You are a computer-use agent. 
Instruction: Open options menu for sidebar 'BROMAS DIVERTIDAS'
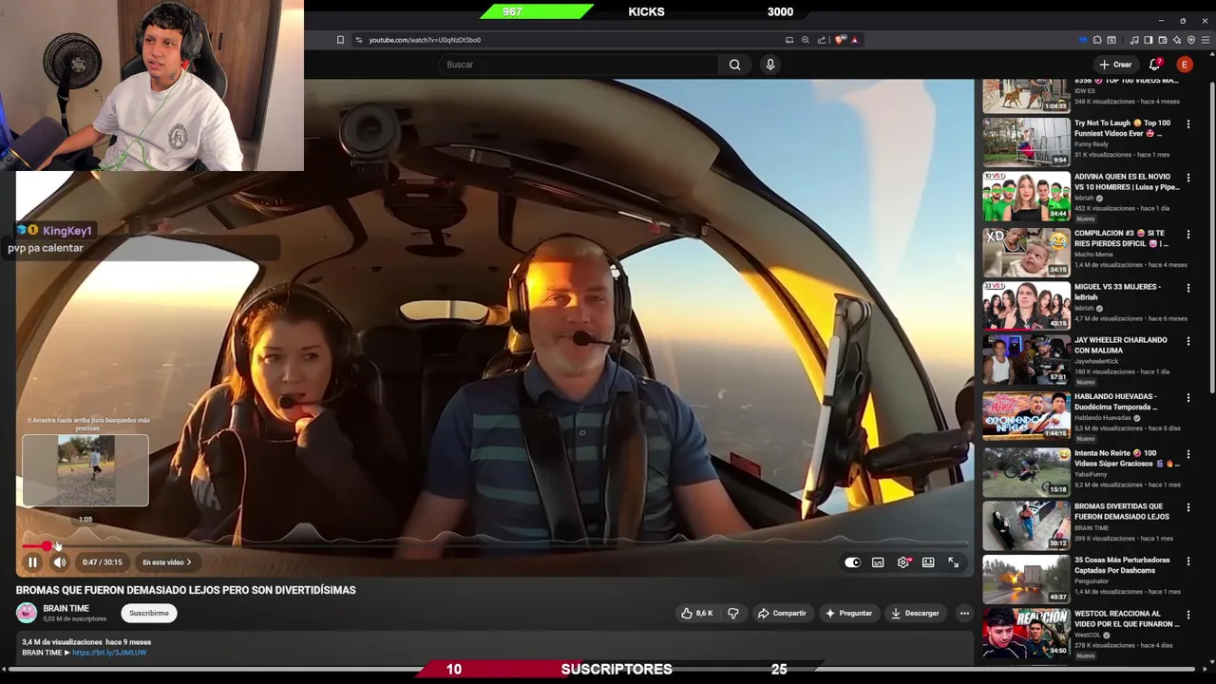point(1188,508)
